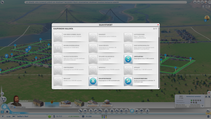This screenshot has width=211, height=119.
Task: Click the 13 717 treasury amount
Action: tap(59, 116)
